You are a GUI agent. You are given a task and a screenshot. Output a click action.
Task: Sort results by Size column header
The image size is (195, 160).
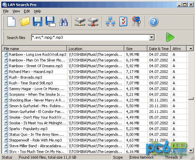pos(136,49)
